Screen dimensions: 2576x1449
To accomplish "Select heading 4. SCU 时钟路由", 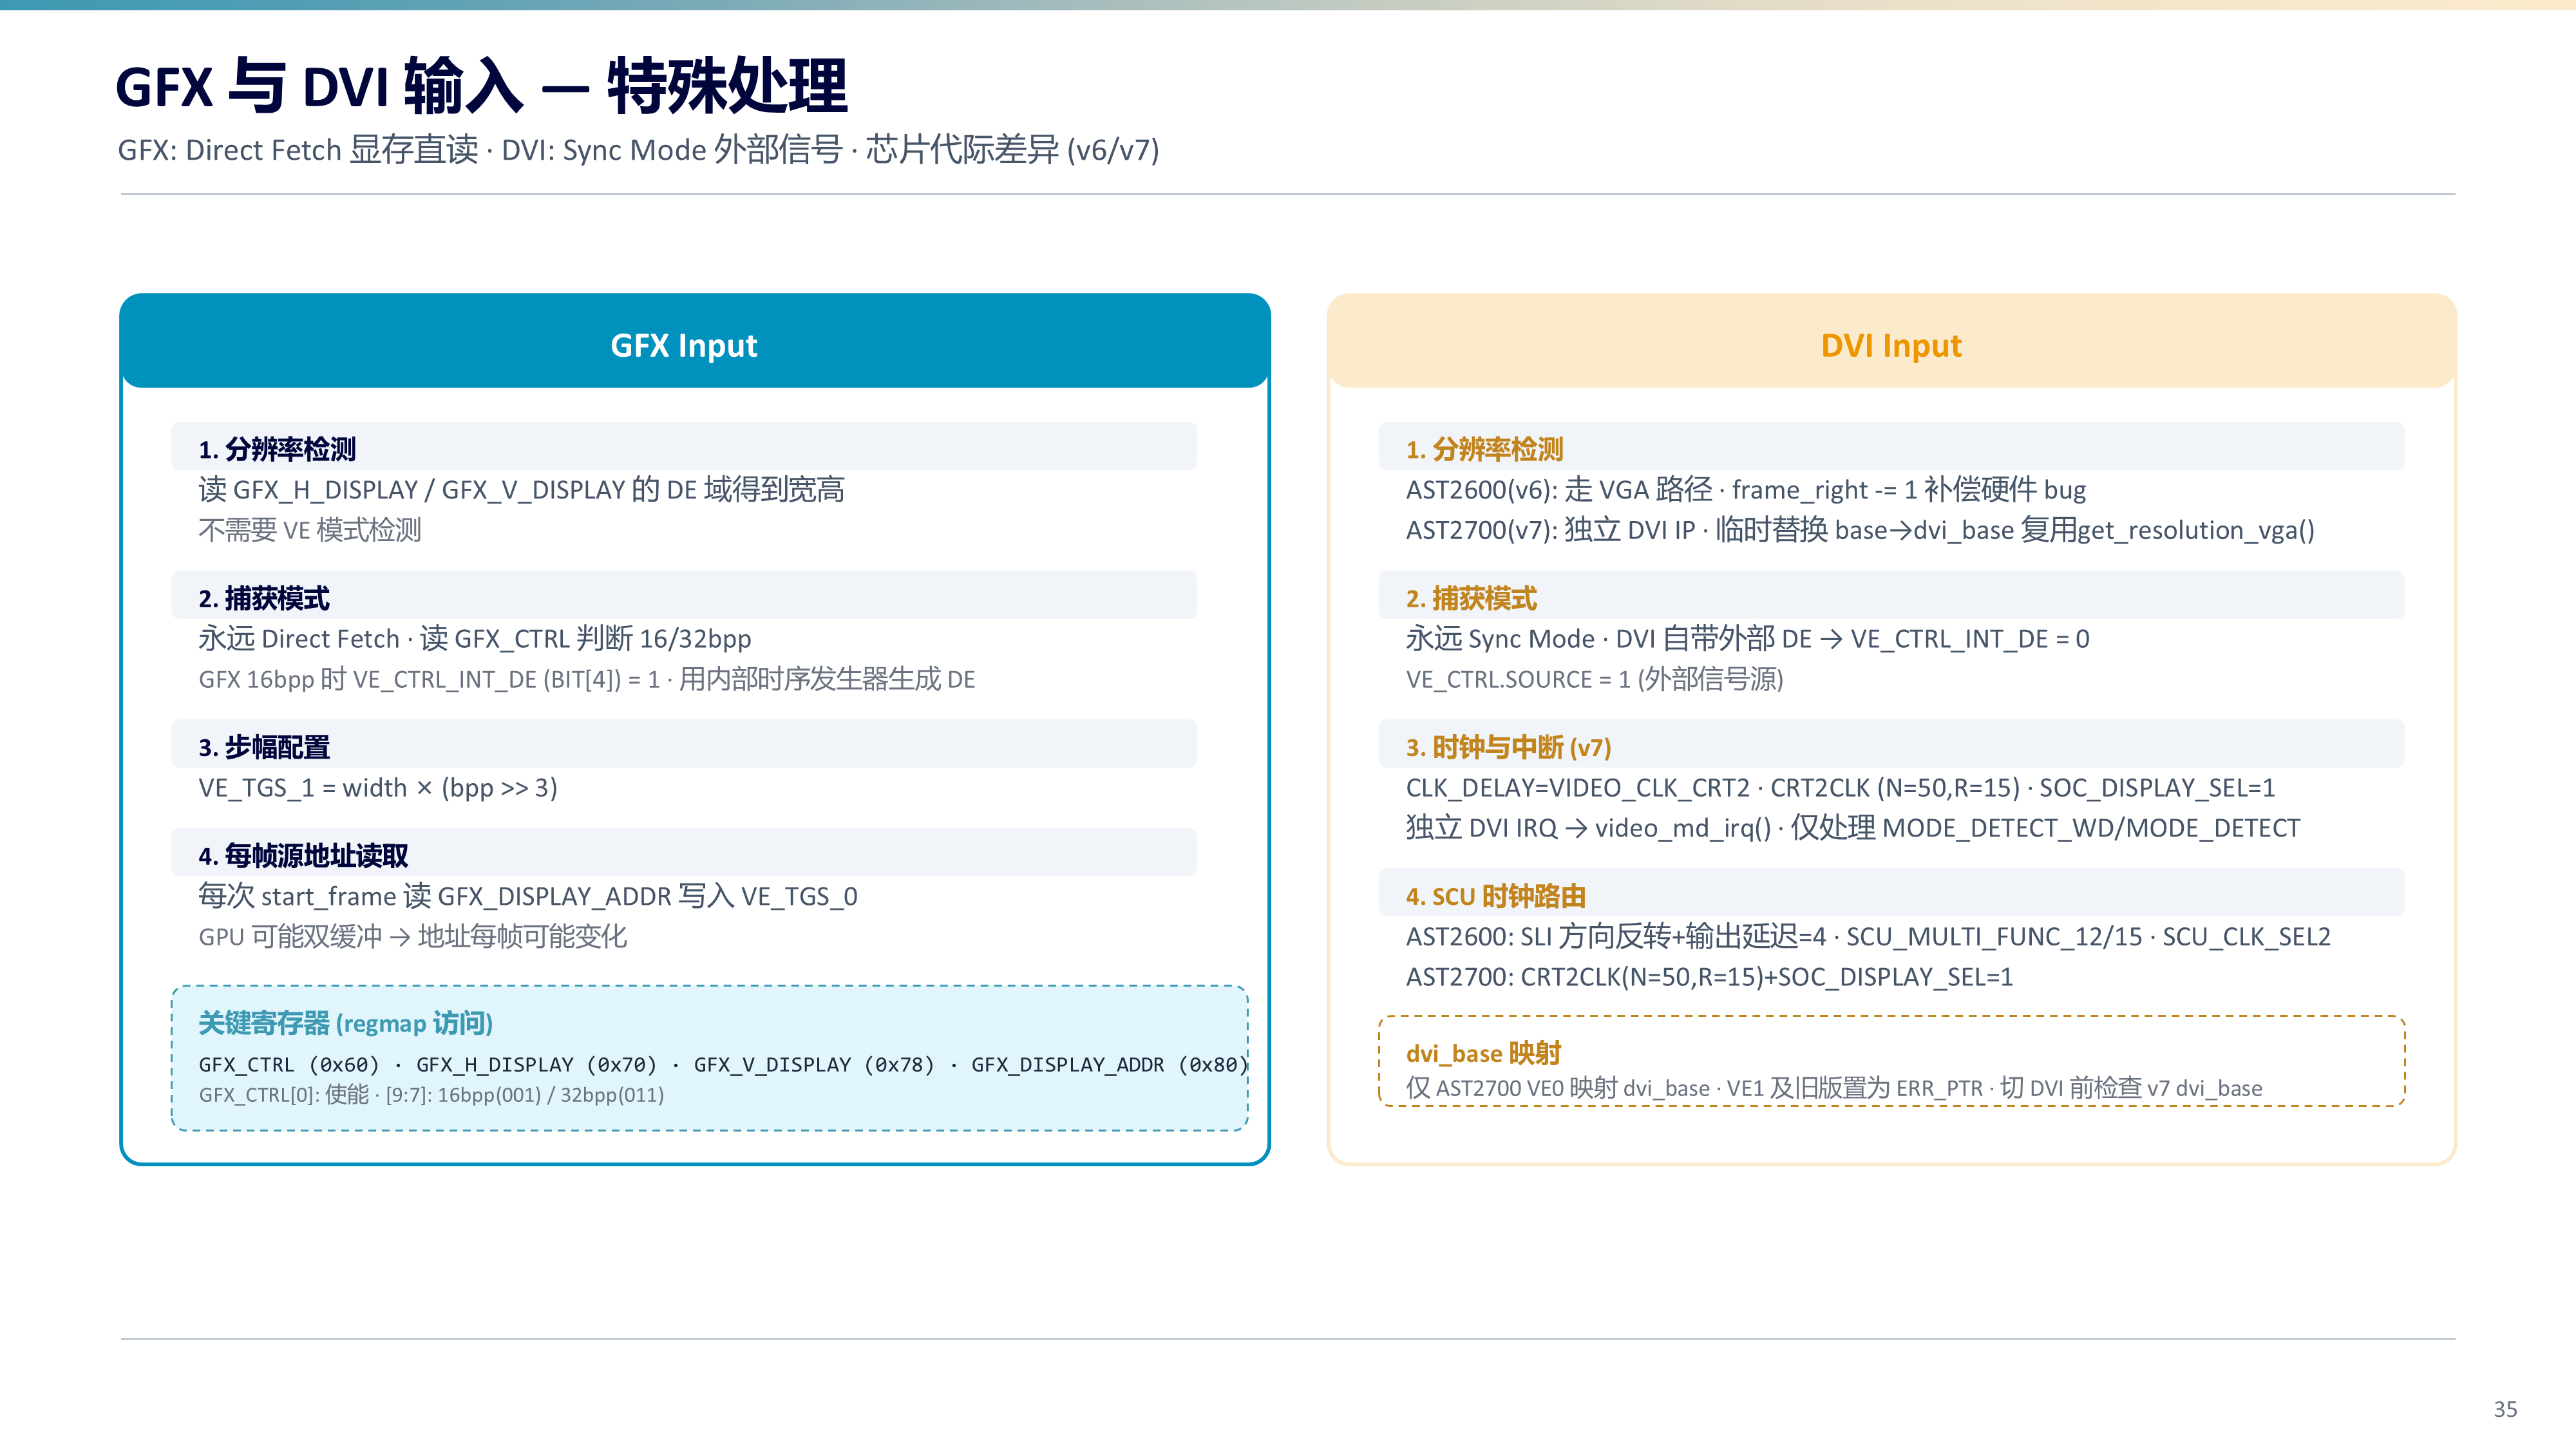I will point(1495,896).
